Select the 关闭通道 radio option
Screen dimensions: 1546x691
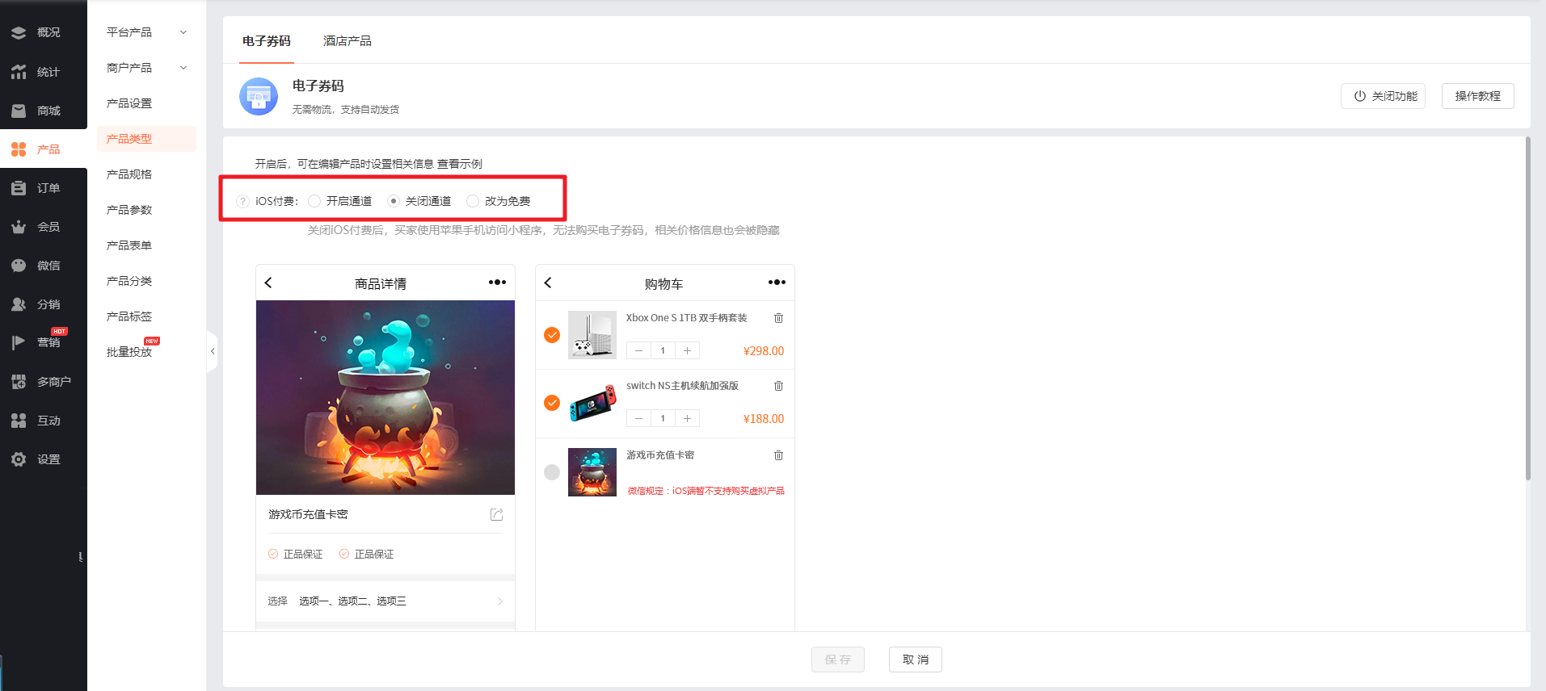(x=394, y=201)
